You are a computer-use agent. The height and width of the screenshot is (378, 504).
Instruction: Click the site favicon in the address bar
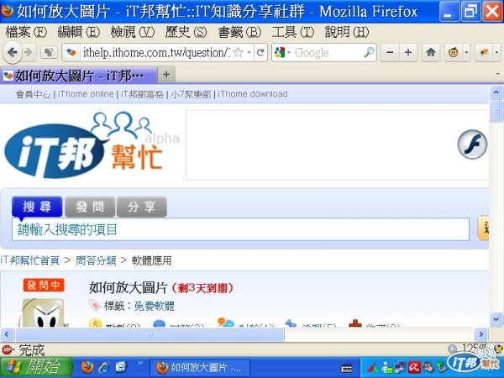[x=71, y=52]
